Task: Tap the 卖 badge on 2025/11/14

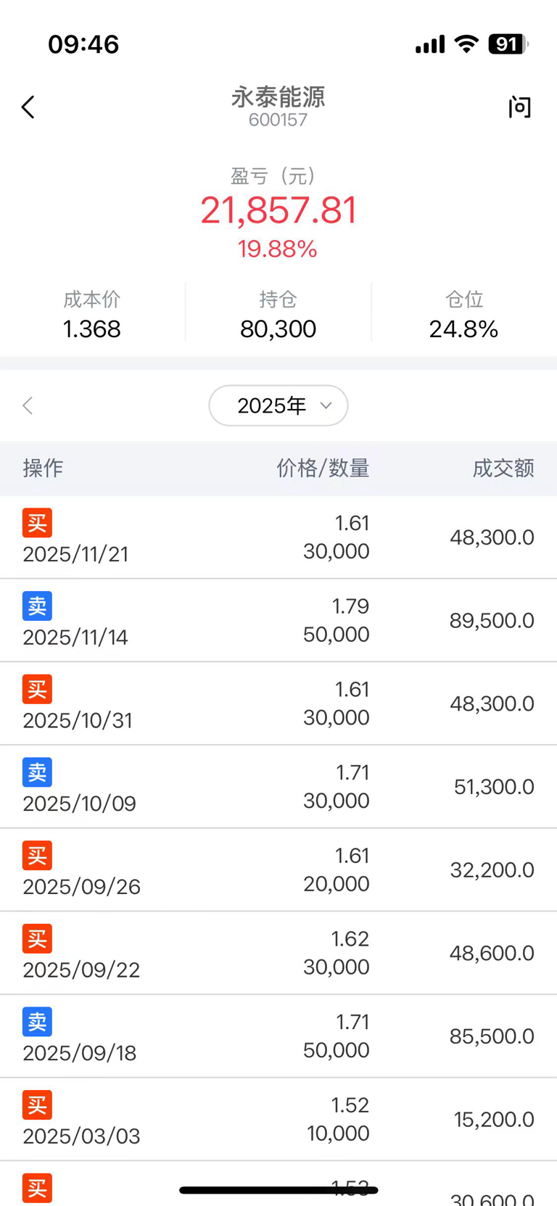Action: coord(37,606)
